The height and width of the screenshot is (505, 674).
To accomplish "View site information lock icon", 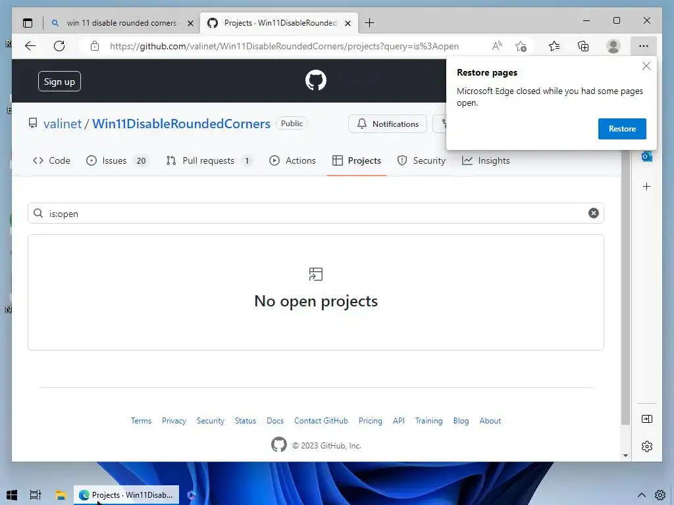I will (x=95, y=46).
